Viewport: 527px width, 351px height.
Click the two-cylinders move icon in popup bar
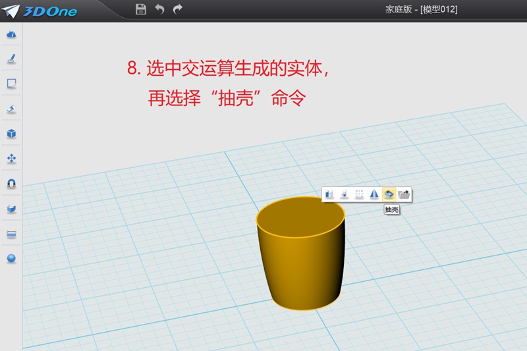pyautogui.click(x=329, y=194)
